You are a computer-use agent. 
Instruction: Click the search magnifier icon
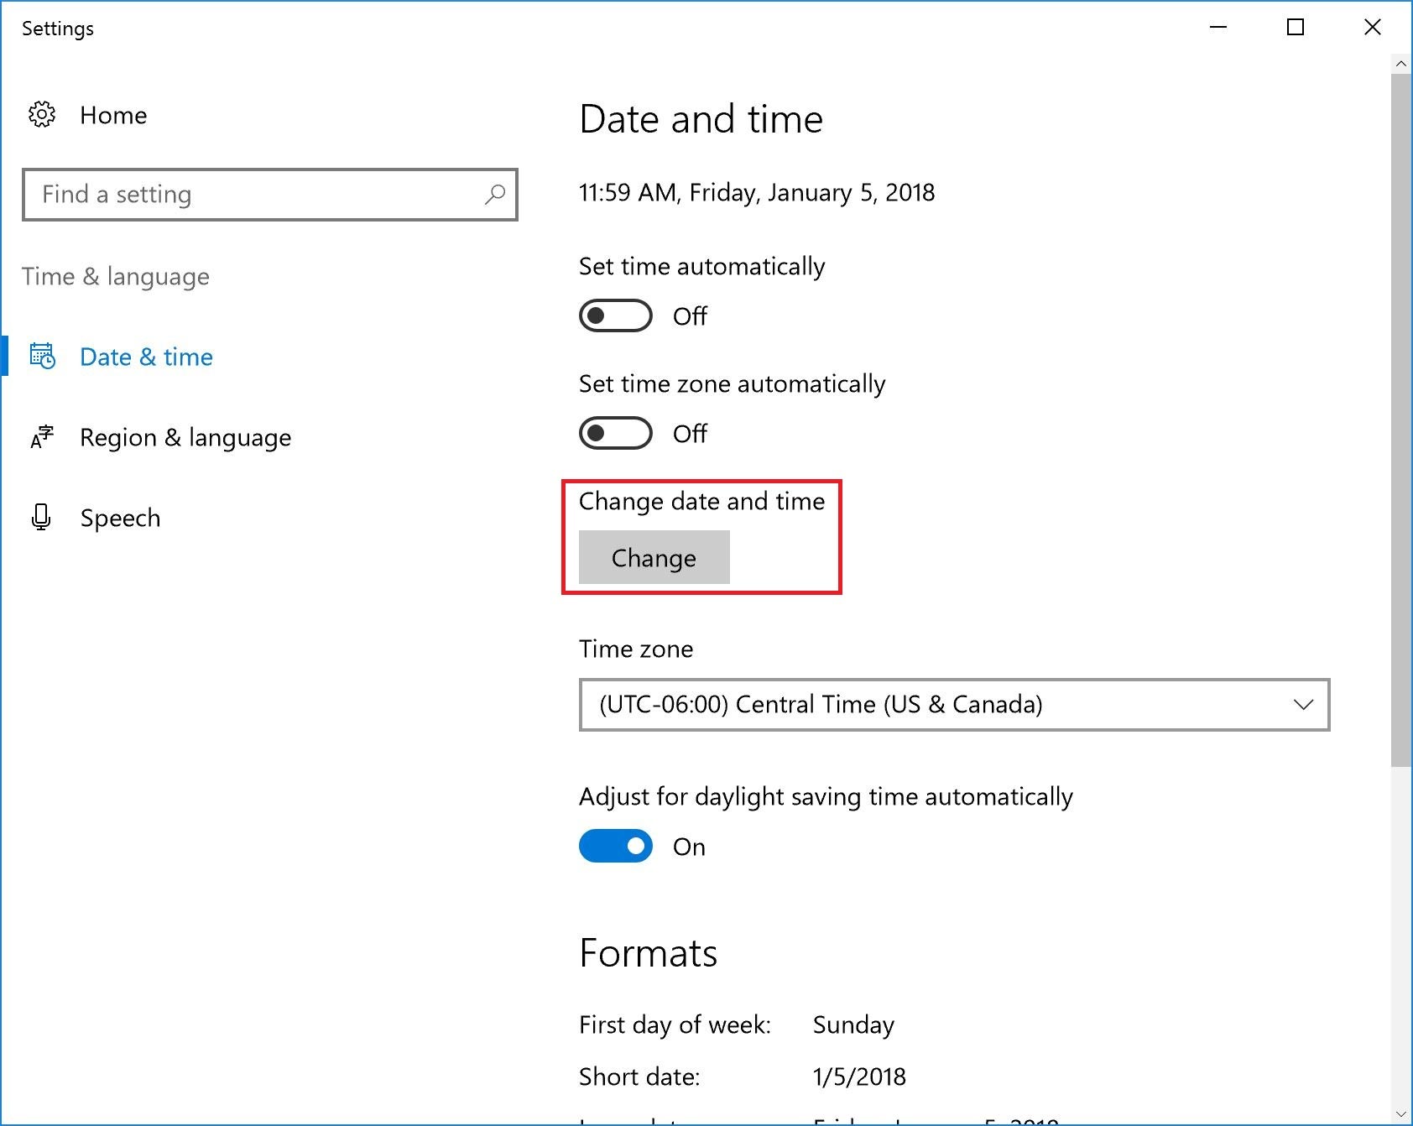pos(495,195)
